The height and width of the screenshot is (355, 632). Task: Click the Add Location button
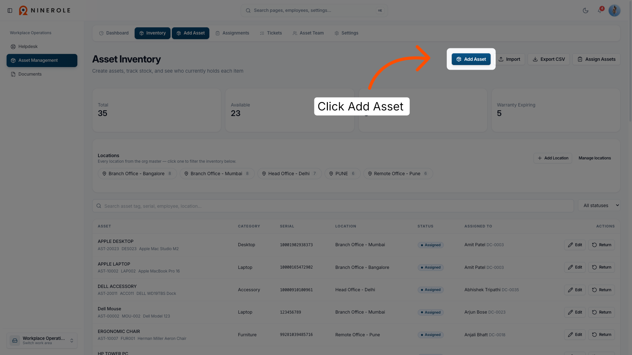(x=553, y=158)
